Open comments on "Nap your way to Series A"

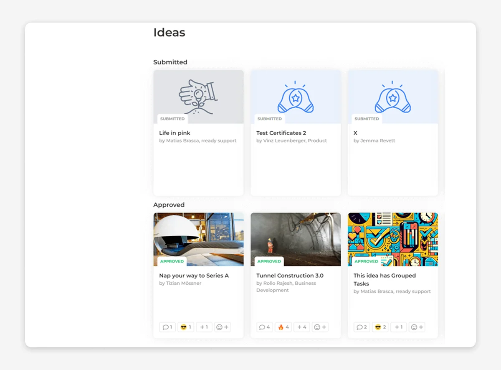[167, 327]
